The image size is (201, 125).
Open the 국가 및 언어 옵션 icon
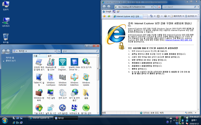click(74, 95)
